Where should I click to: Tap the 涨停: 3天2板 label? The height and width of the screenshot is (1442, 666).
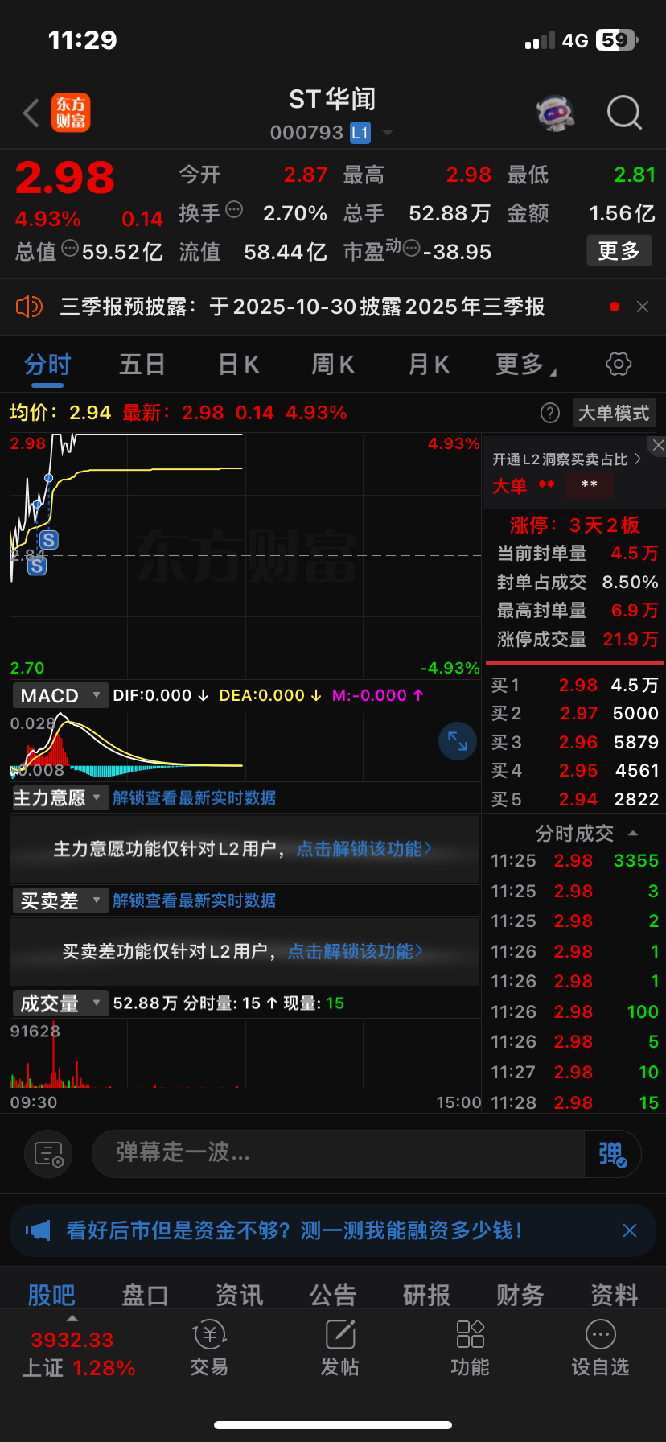(x=574, y=525)
